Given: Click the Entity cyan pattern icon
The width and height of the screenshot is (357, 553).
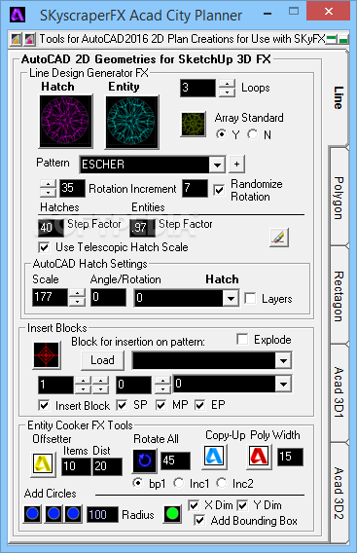Looking at the screenshot, I should point(132,122).
